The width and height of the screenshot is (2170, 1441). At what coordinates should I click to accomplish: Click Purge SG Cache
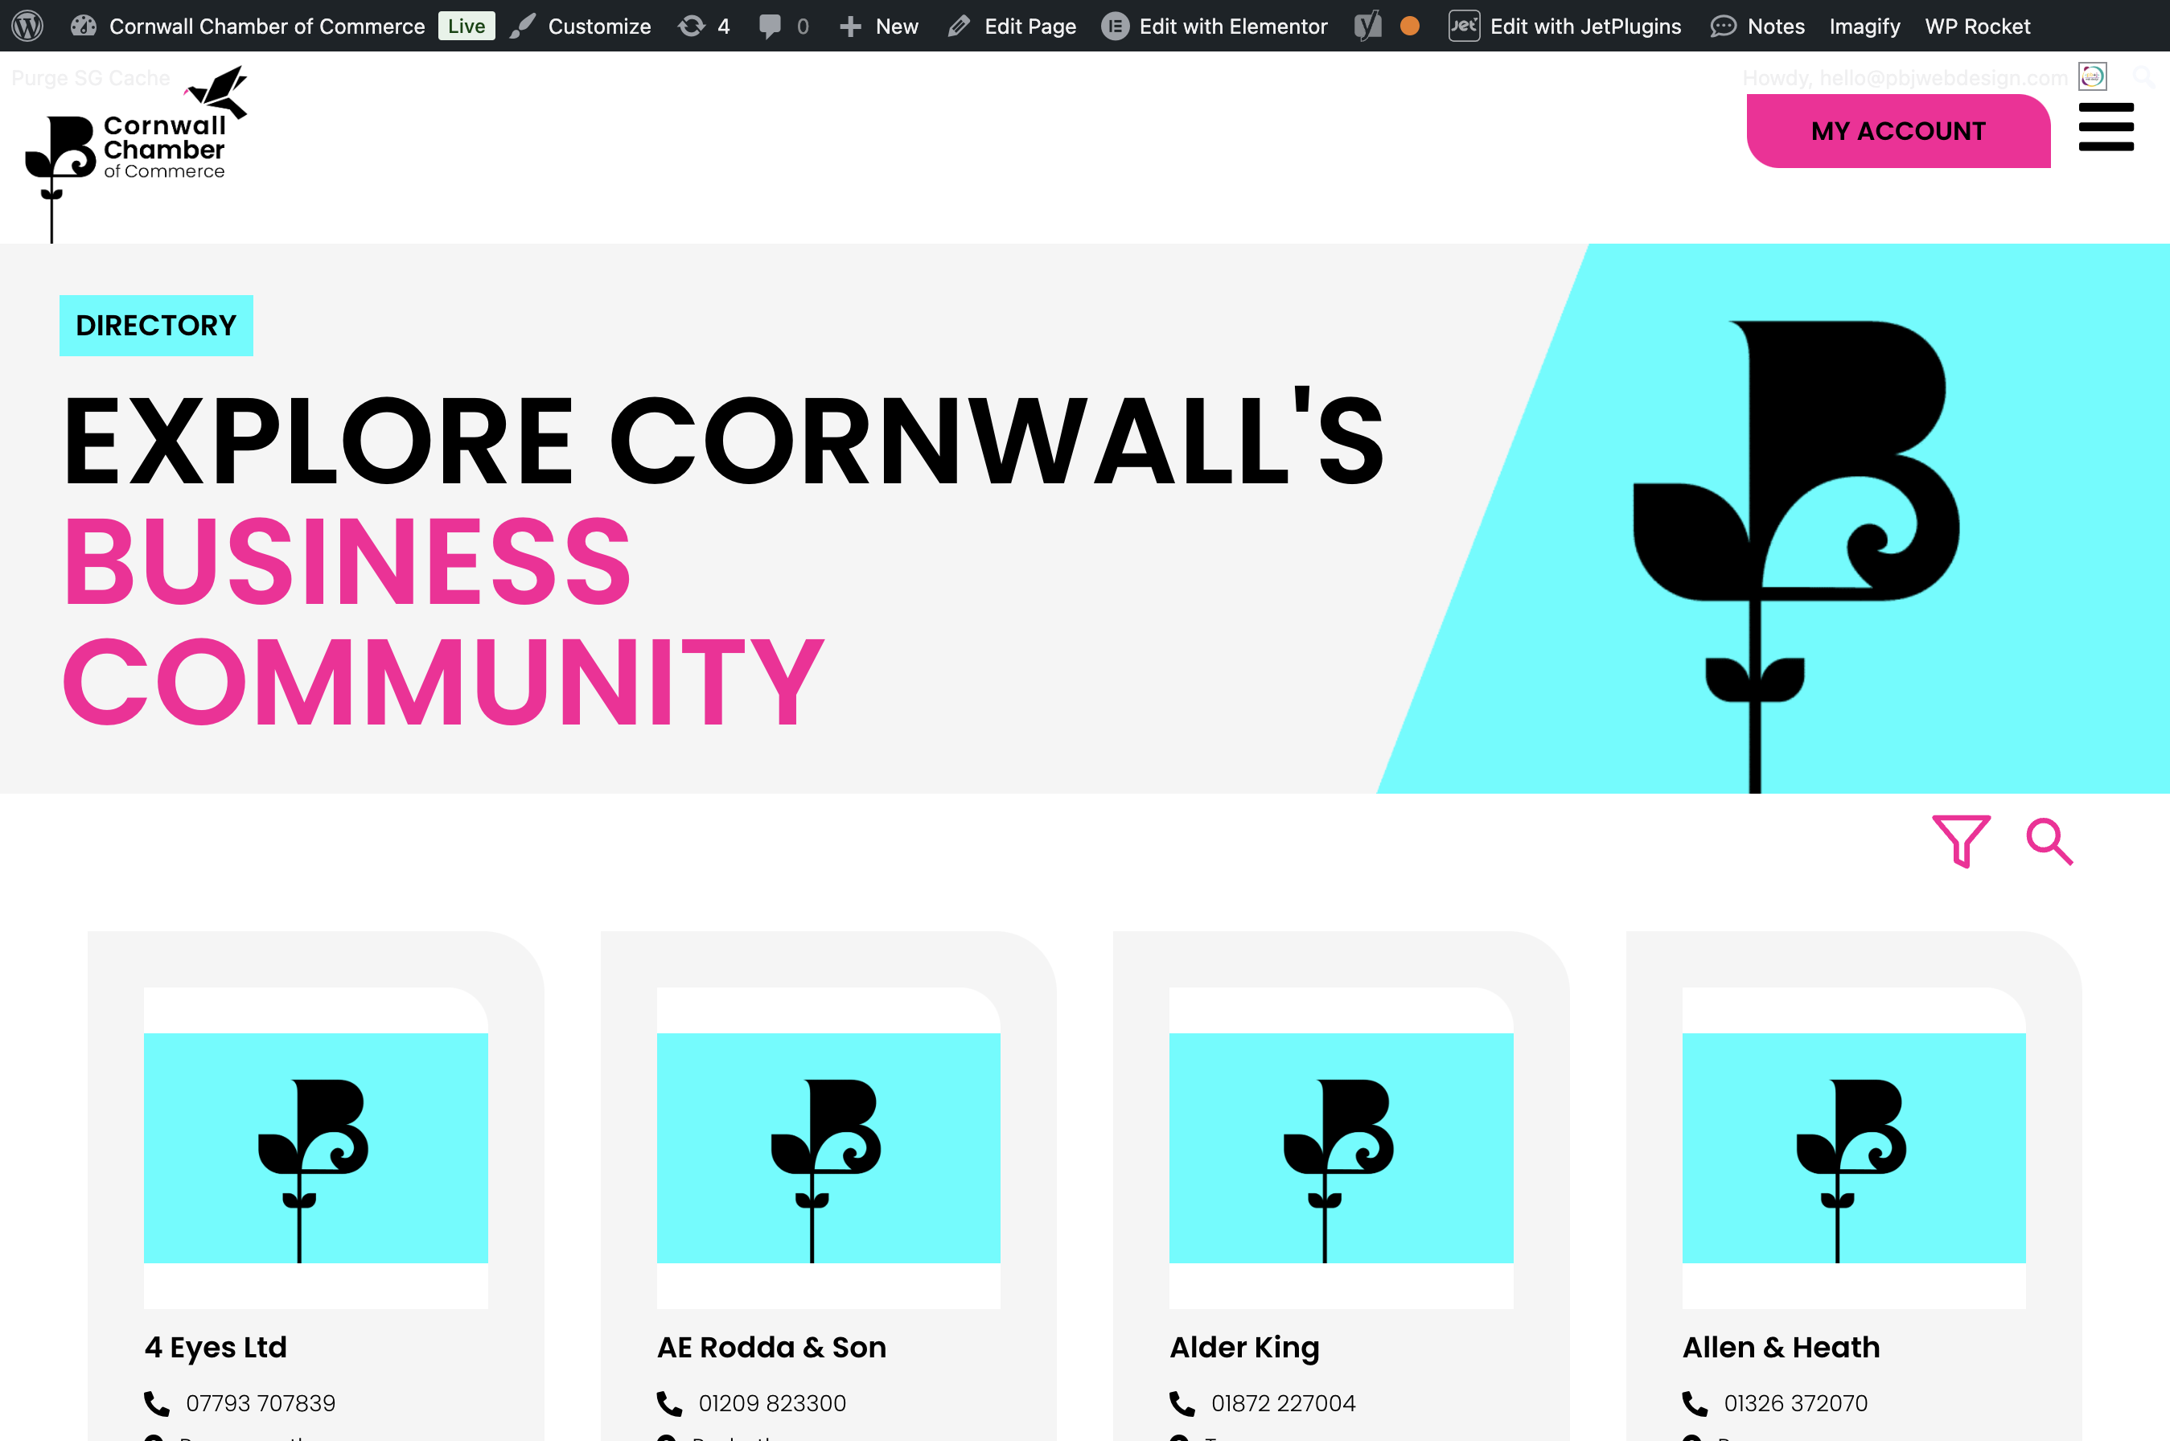[91, 77]
